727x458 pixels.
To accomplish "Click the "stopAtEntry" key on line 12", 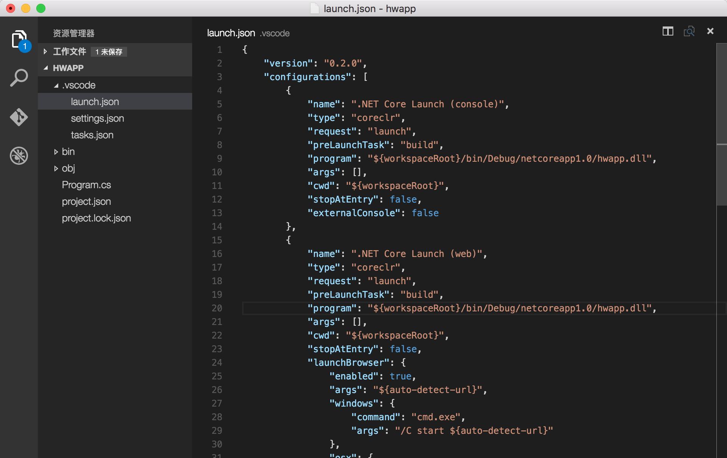I will click(343, 199).
